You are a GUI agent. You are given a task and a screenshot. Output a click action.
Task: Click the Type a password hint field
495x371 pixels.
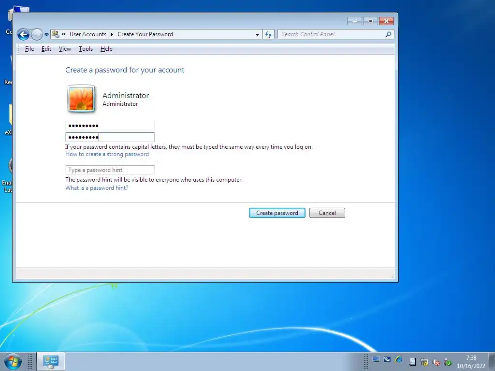click(x=110, y=170)
